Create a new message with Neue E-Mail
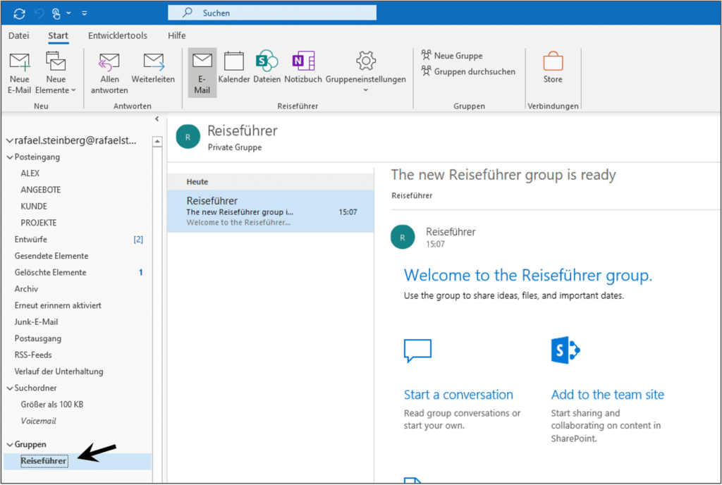Viewport: 722px width, 485px height. (19, 73)
